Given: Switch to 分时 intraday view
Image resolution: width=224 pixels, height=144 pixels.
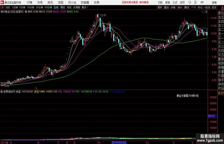Looking at the screenshot, I should pos(8,7).
